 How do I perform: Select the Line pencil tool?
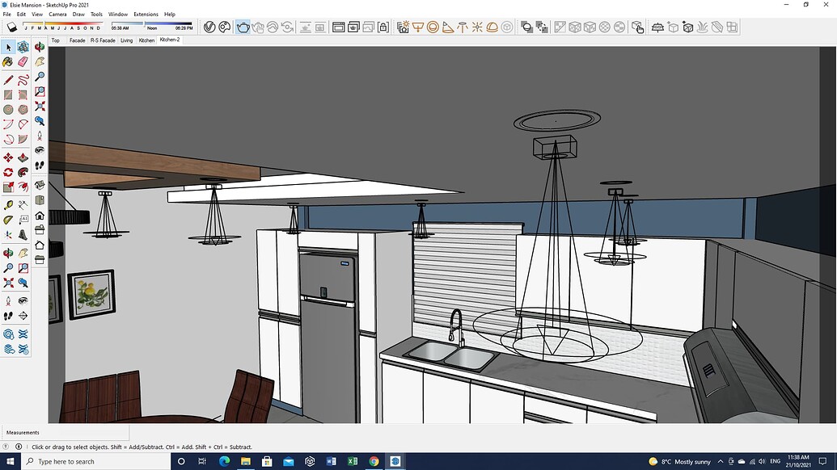[8, 80]
